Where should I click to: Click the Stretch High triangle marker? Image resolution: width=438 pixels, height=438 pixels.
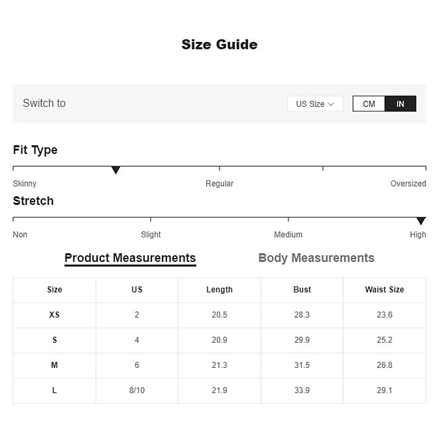421,221
